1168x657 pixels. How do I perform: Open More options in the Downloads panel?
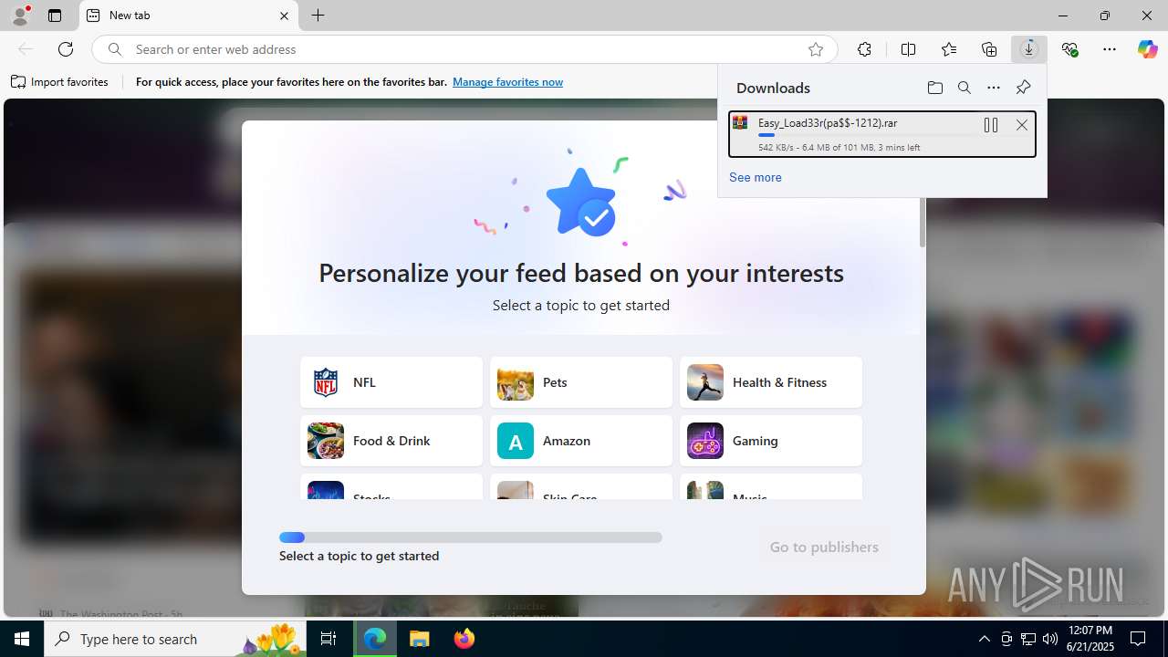click(x=994, y=88)
